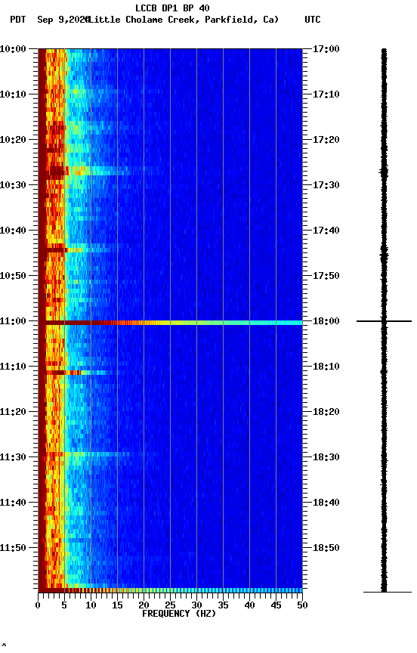Click the '10:20' PDT time label
417x653 pixels.
[x=13, y=140]
